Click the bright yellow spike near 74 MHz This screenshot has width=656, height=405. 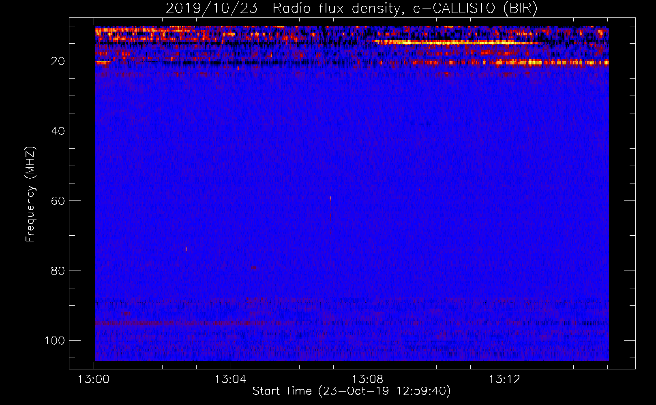(x=186, y=248)
